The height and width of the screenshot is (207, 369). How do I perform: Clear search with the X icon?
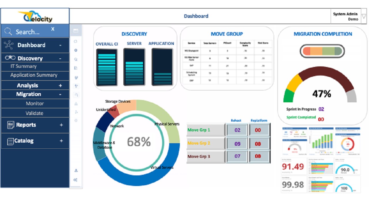tap(53, 29)
